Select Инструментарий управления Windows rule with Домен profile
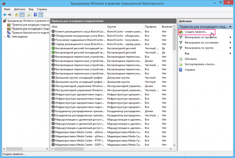 click(x=80, y=86)
